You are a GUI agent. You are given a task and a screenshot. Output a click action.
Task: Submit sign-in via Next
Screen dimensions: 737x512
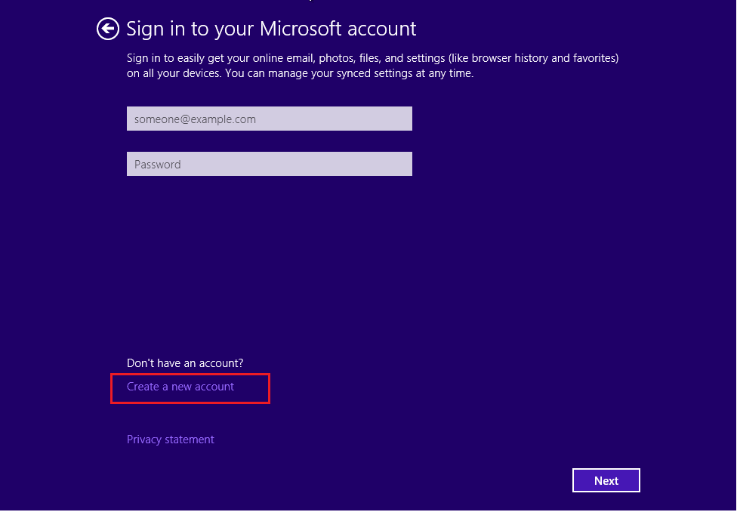606,480
